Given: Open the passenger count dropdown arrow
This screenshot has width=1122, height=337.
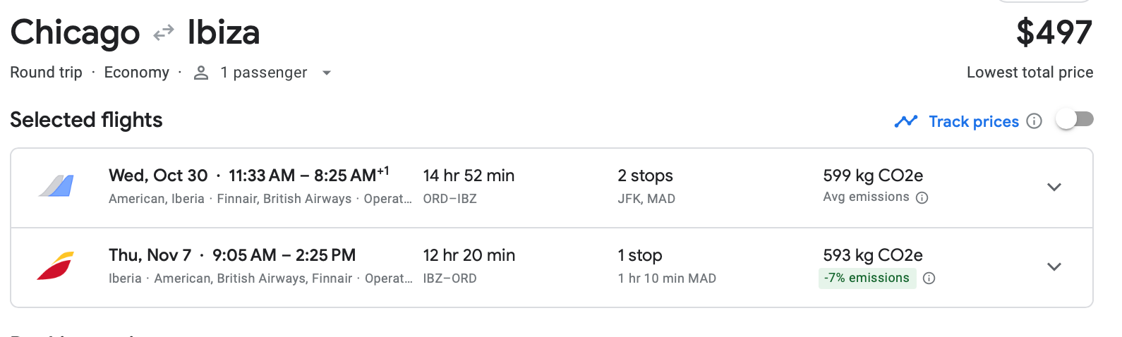Looking at the screenshot, I should 326,73.
